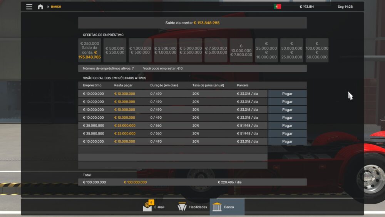
Task: Click the breadcrumb arrow before BANCO
Action: tap(48, 7)
